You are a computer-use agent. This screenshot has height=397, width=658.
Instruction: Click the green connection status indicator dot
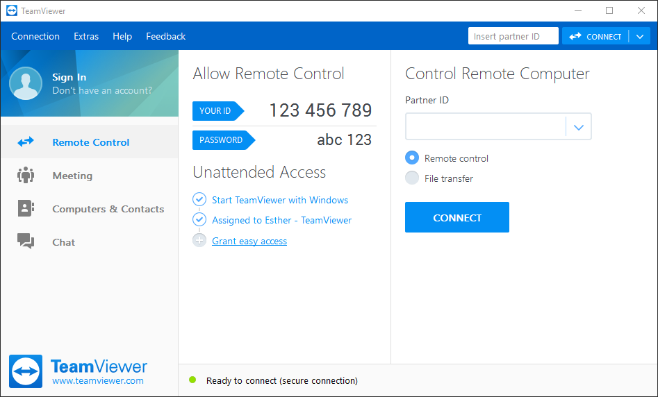(x=192, y=380)
